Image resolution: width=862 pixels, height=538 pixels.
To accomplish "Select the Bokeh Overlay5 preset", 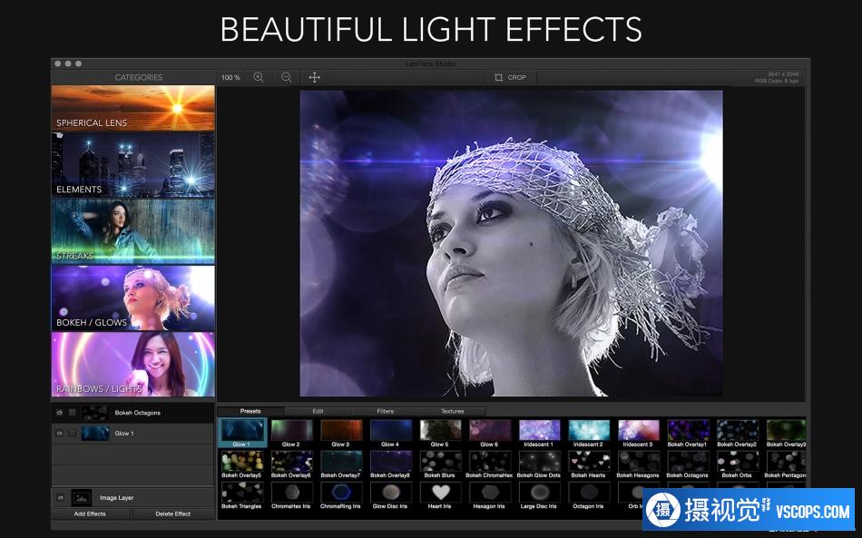I will pos(242,465).
